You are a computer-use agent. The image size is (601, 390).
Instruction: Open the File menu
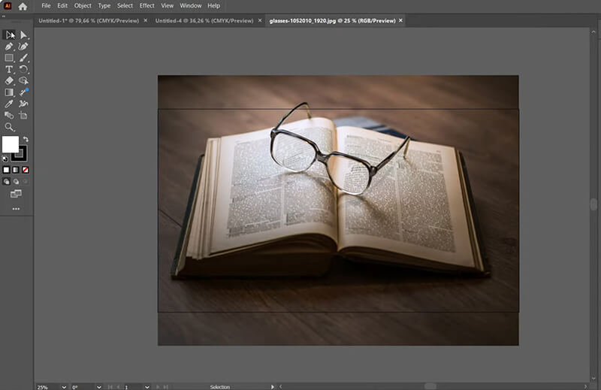point(46,6)
